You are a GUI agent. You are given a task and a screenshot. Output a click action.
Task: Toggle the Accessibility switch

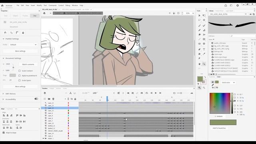point(36,99)
